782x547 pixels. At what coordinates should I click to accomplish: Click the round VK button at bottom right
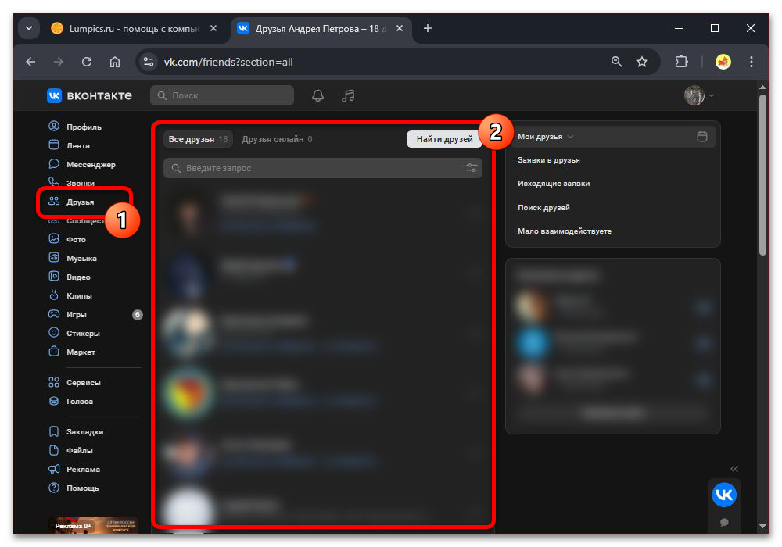(723, 495)
